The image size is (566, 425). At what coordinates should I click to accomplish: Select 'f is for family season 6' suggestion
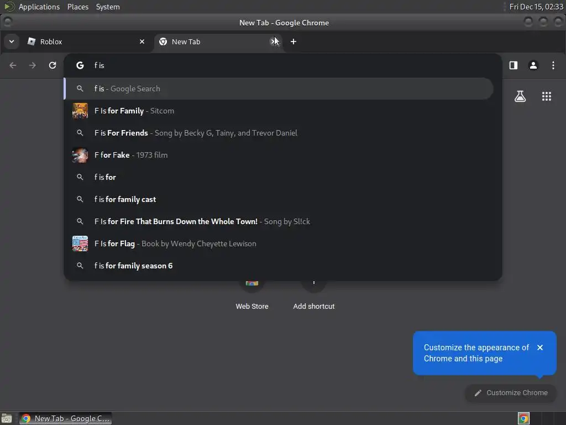point(279,266)
